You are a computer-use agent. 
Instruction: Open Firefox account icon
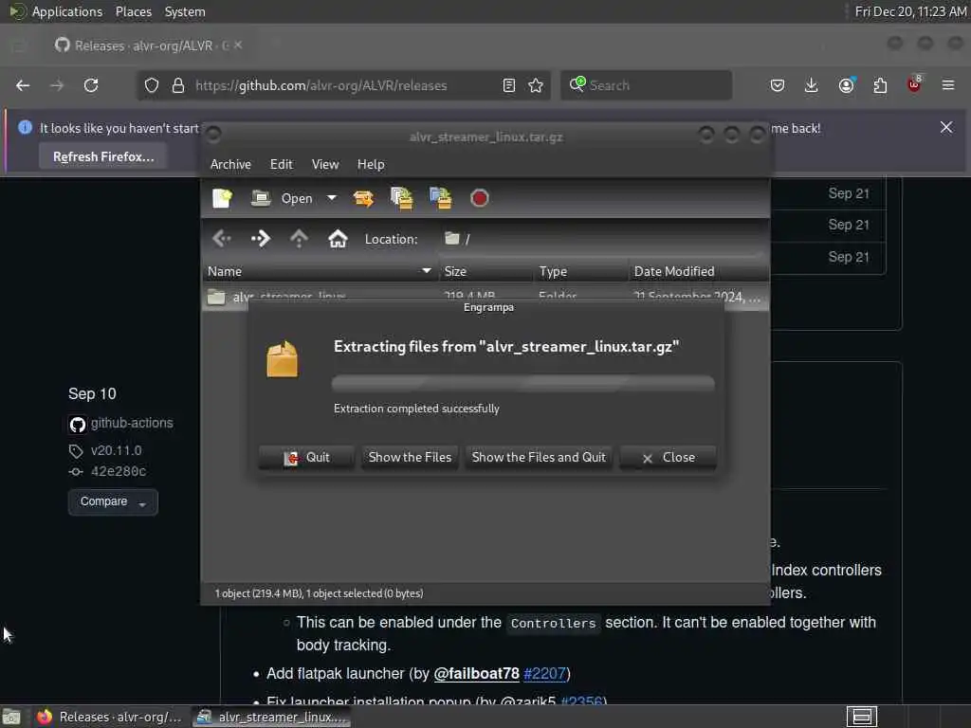847,85
